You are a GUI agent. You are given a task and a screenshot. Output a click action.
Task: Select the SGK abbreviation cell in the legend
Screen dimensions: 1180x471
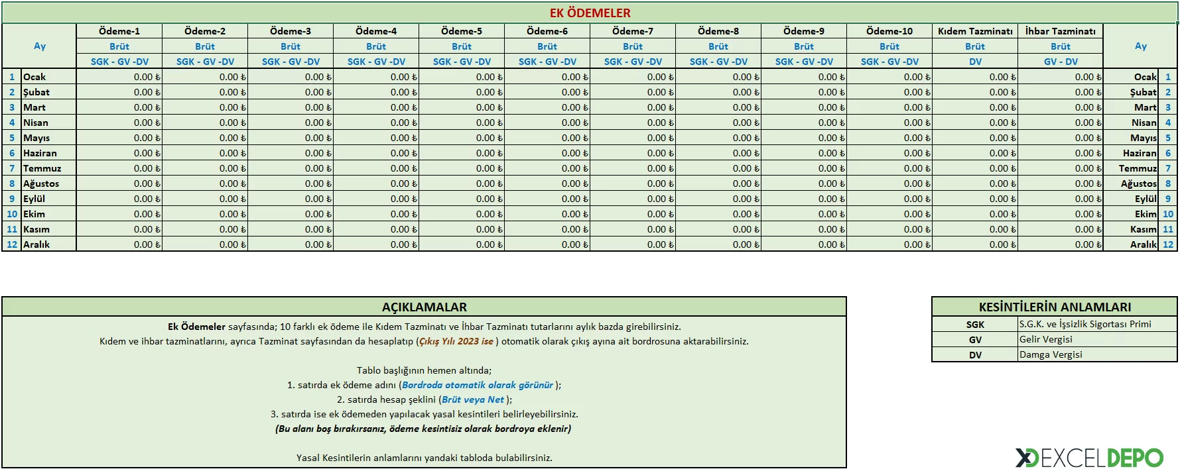coord(975,325)
